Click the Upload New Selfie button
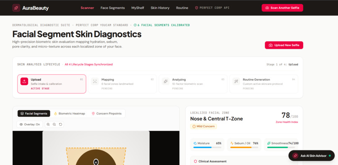338x165 pixels. point(284,45)
